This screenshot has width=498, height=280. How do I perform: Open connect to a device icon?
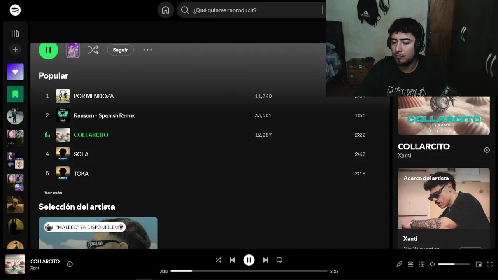coord(421,264)
